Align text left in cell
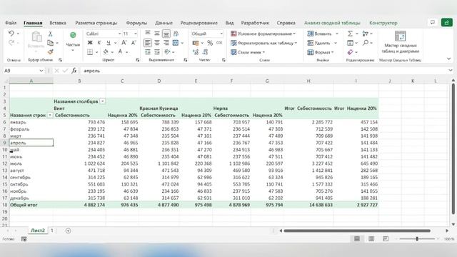Image resolution: width=457 pixels, height=257 pixels. click(148, 43)
